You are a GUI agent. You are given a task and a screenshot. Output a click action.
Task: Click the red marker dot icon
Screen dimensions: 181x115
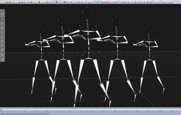click(x=163, y=2)
